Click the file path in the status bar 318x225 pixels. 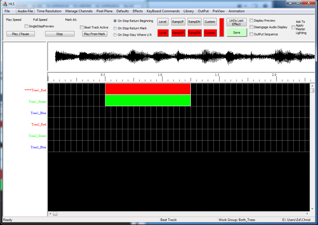click(296, 220)
